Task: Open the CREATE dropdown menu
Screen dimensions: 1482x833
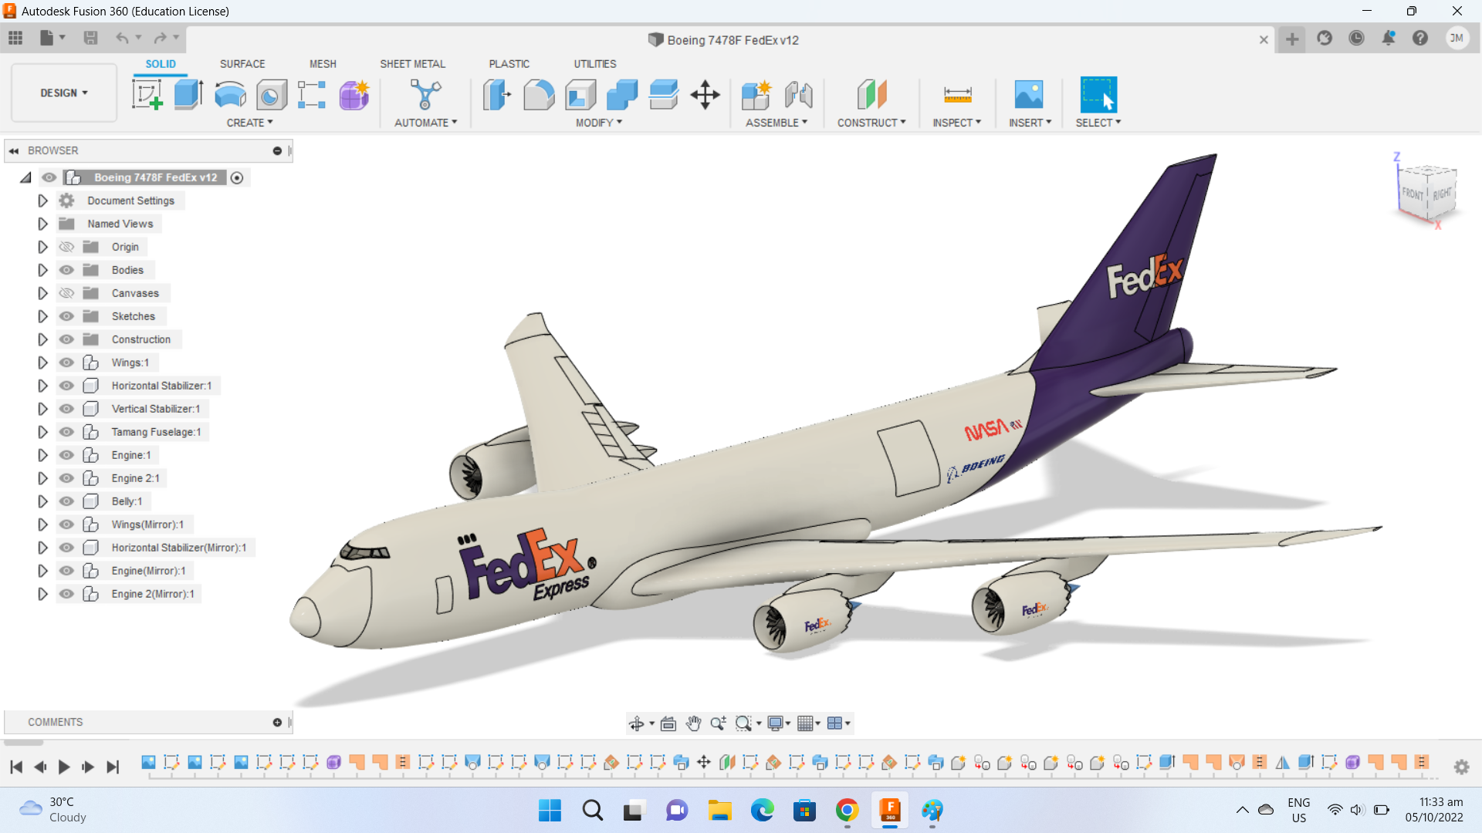Action: [x=249, y=123]
